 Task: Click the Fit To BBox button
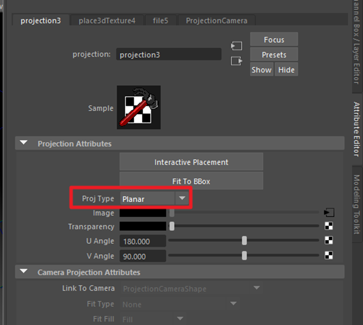click(x=191, y=181)
